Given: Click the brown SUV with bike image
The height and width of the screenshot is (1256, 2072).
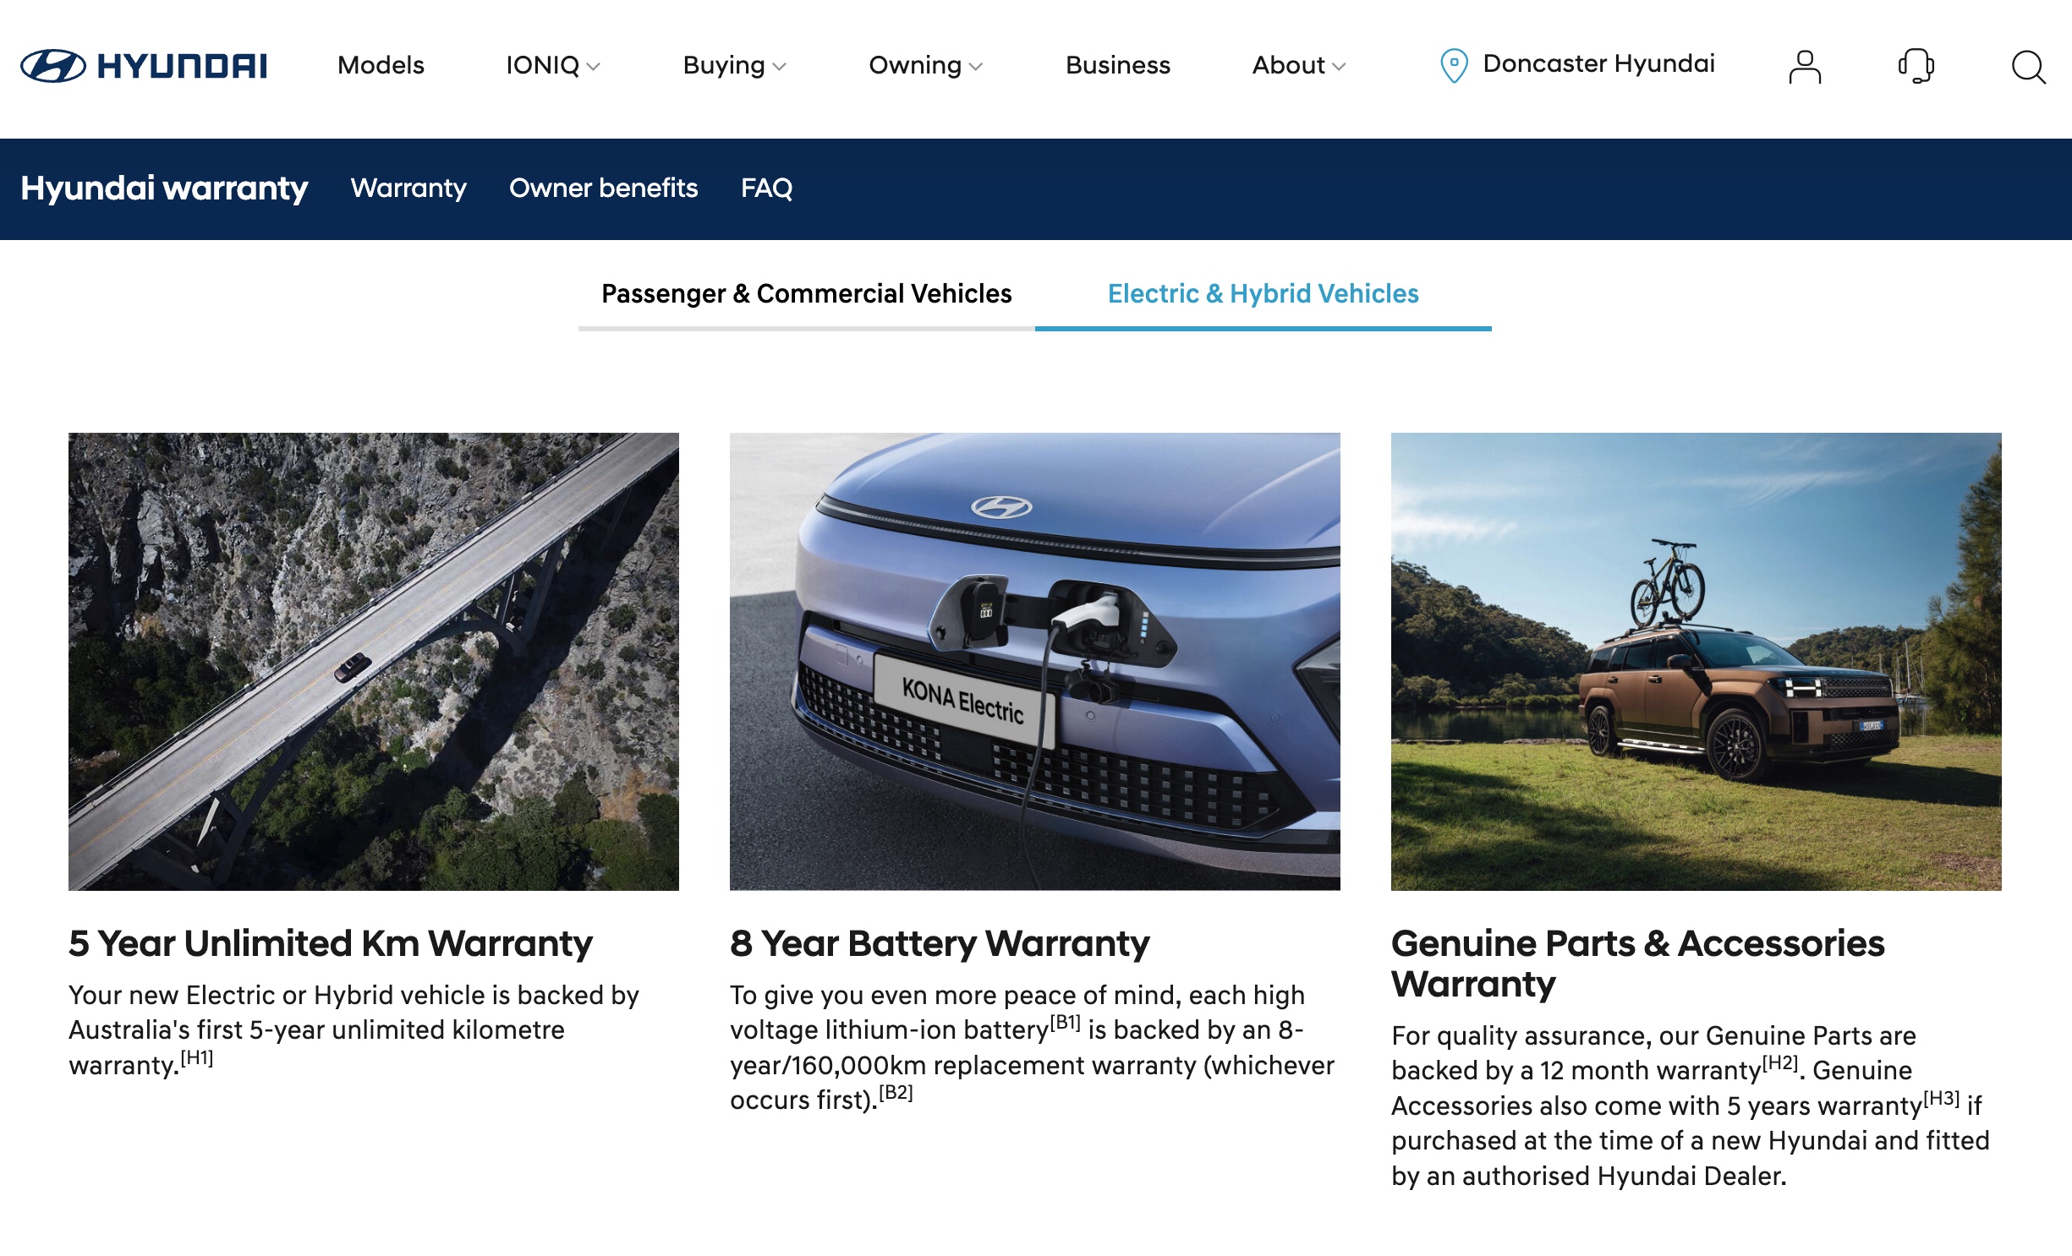Looking at the screenshot, I should [x=1696, y=661].
